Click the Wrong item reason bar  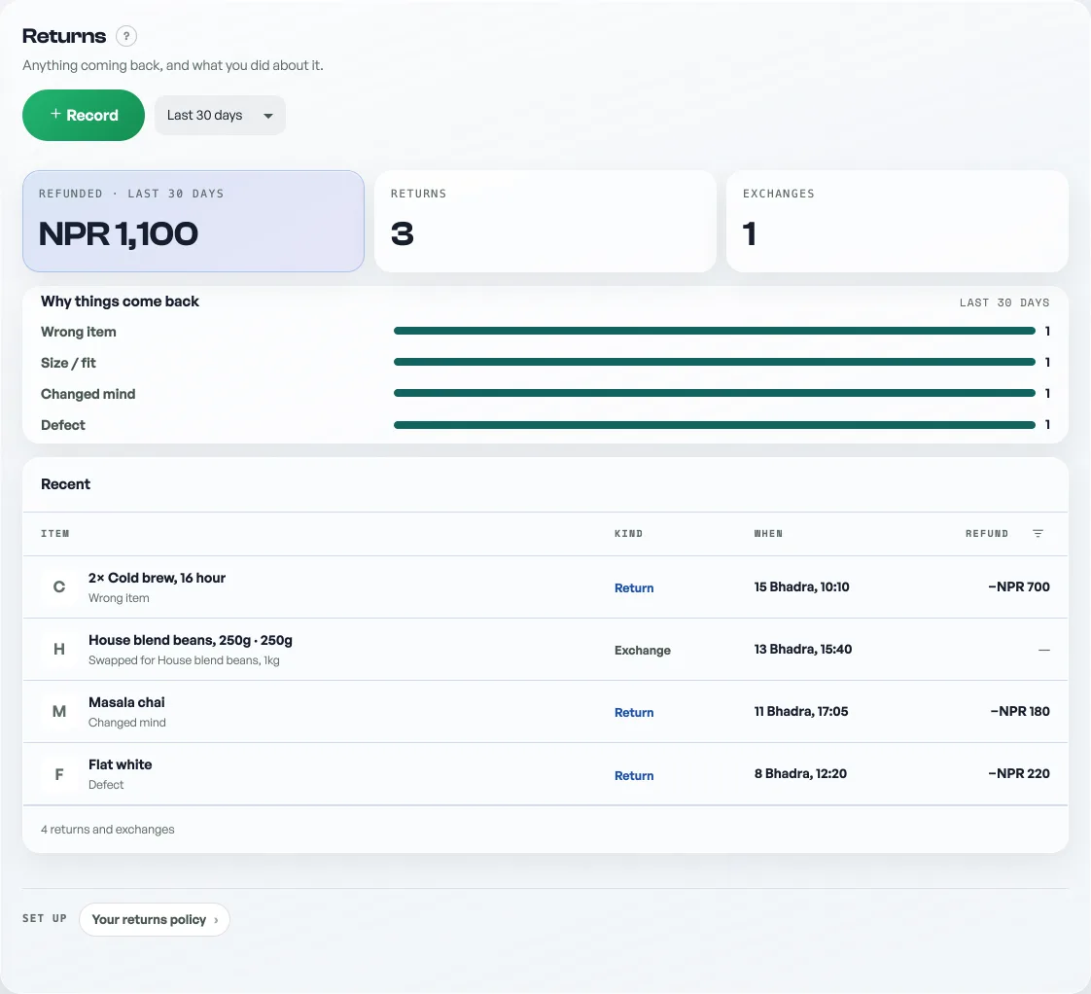[x=715, y=331]
